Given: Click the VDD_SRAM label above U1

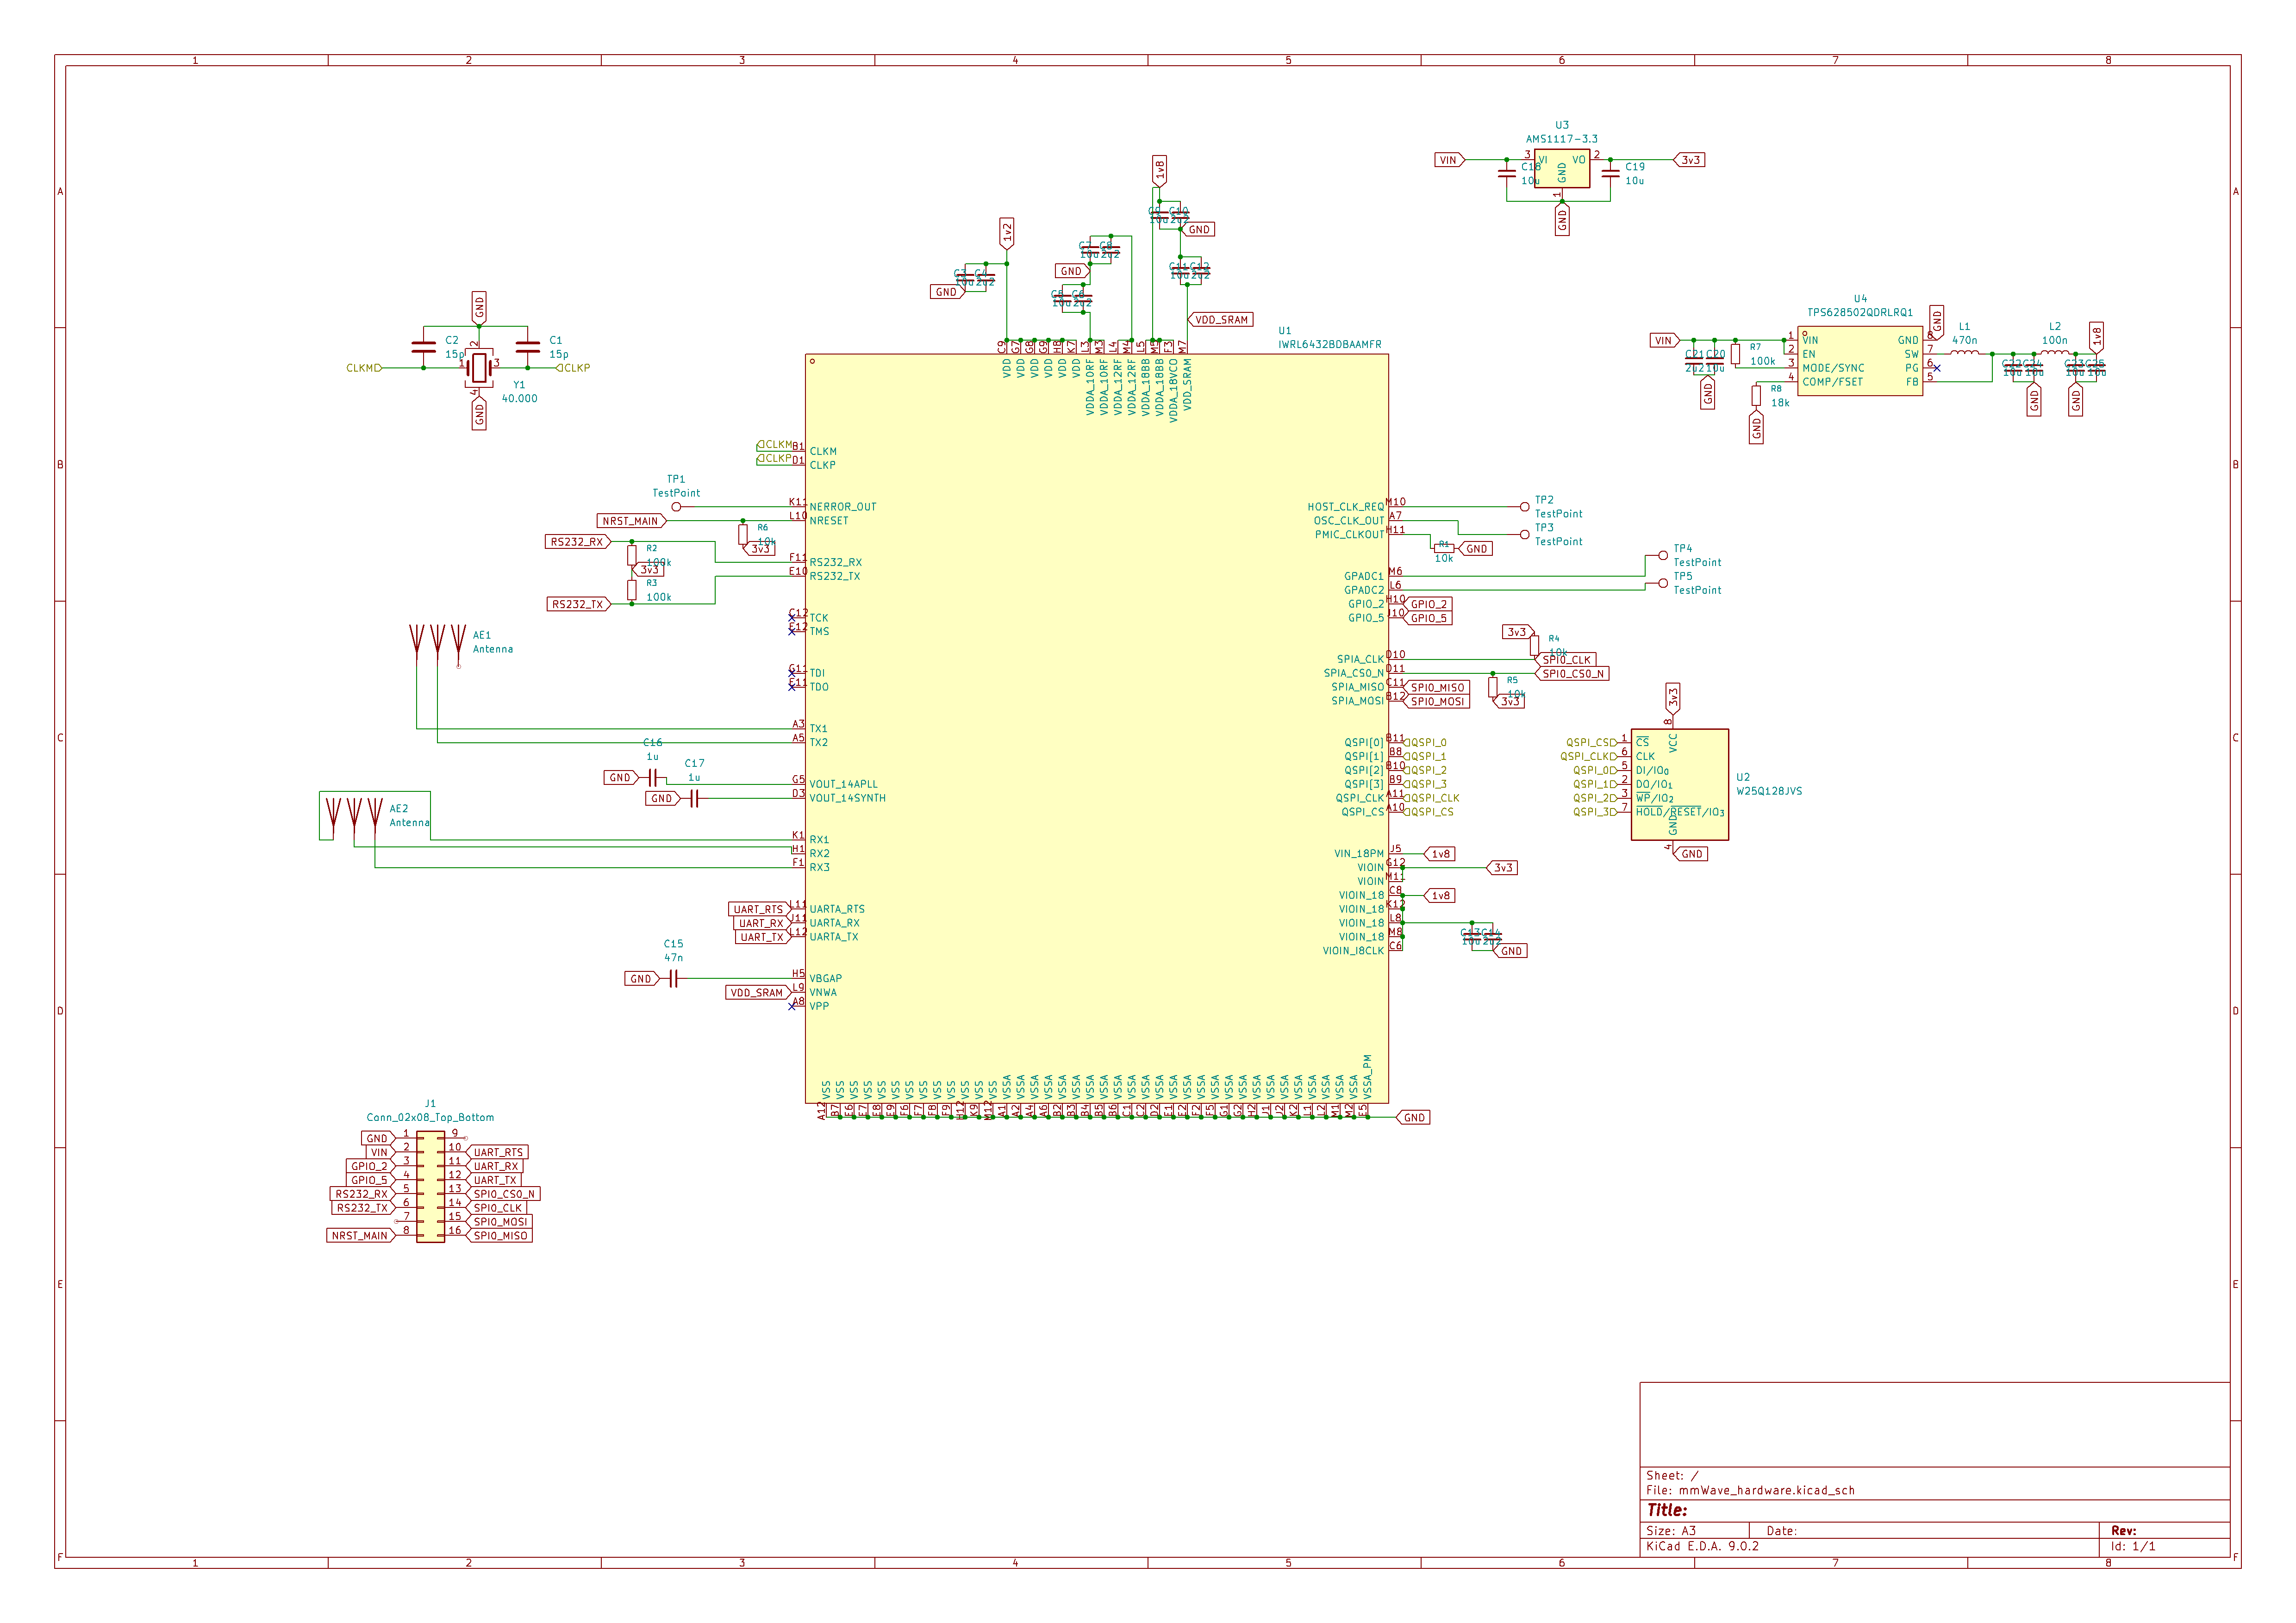Looking at the screenshot, I should tap(1220, 320).
